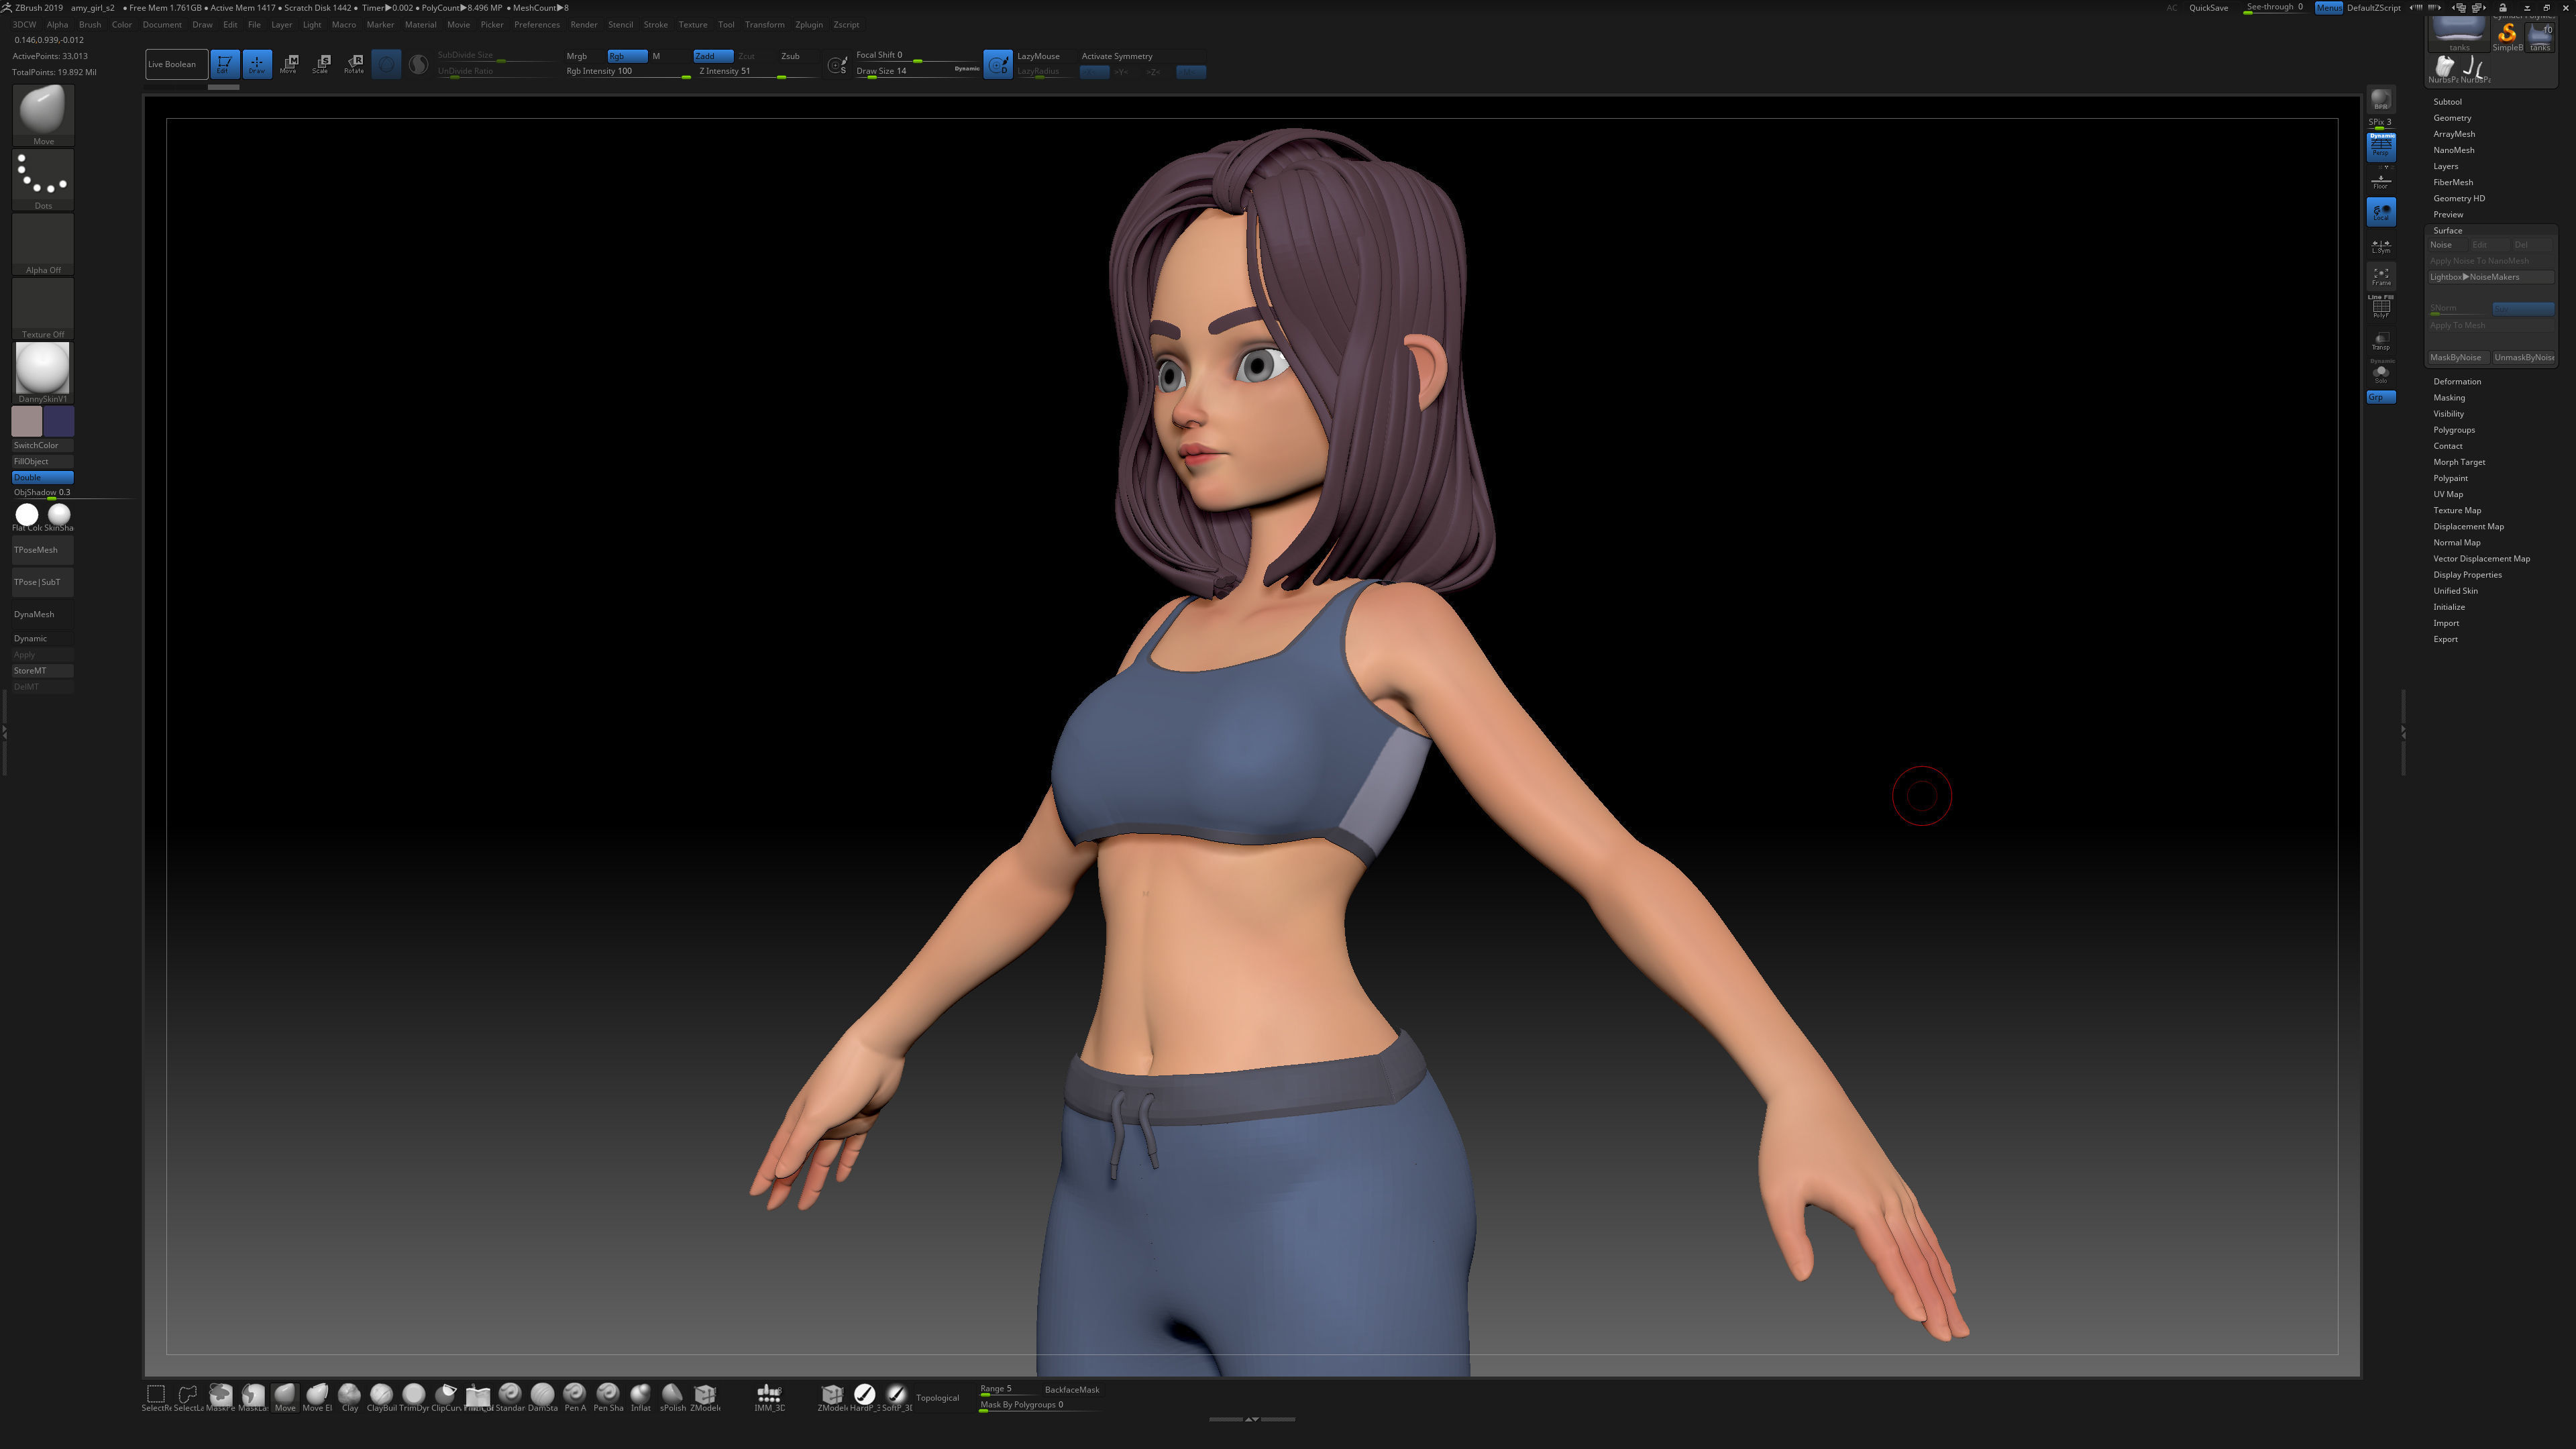The width and height of the screenshot is (2576, 1449).
Task: Pick the secondary purple color swatch
Action: (x=59, y=421)
